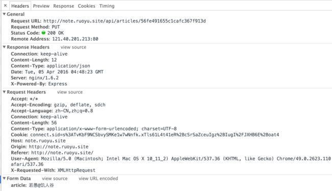Collapse the General section triangle
332x191 pixels.
pyautogui.click(x=4, y=14)
